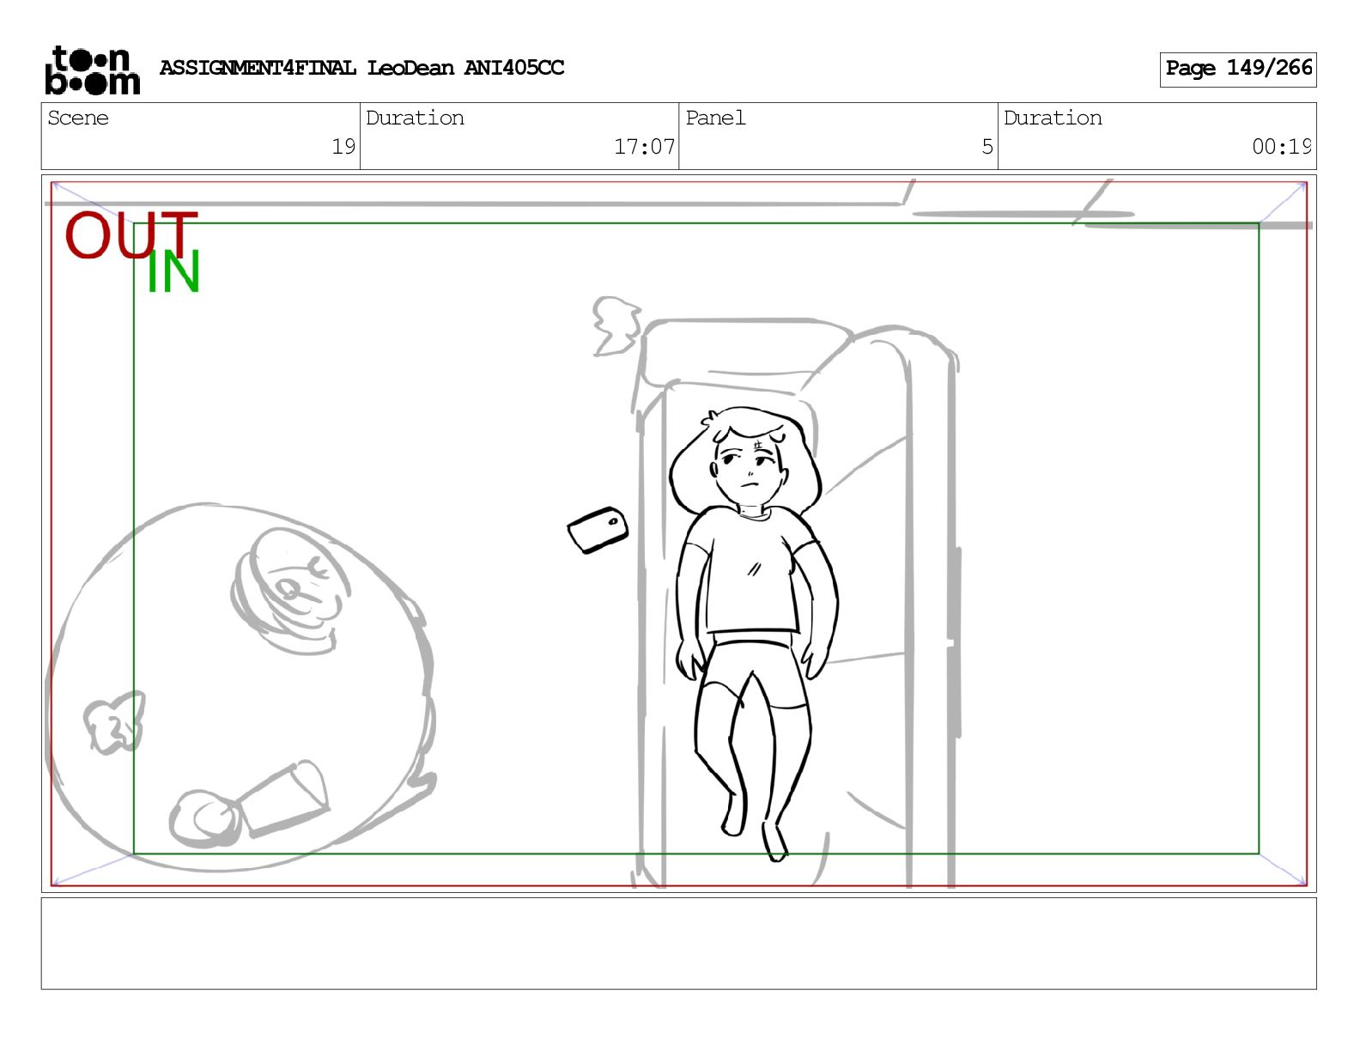Click the phone drawing beside the bed
This screenshot has width=1360, height=1051.
pyautogui.click(x=598, y=530)
